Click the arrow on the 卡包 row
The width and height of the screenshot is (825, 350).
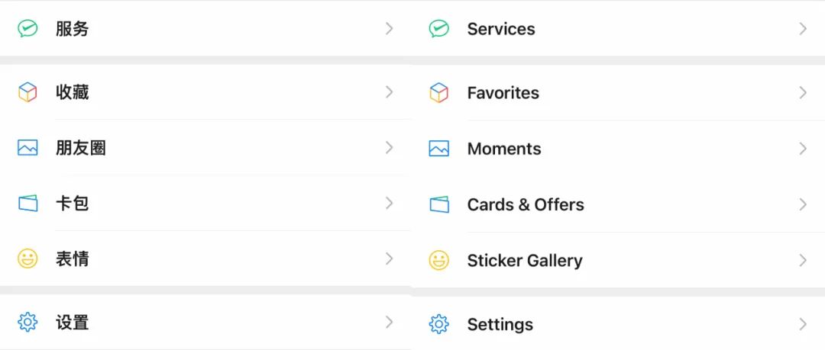click(389, 203)
